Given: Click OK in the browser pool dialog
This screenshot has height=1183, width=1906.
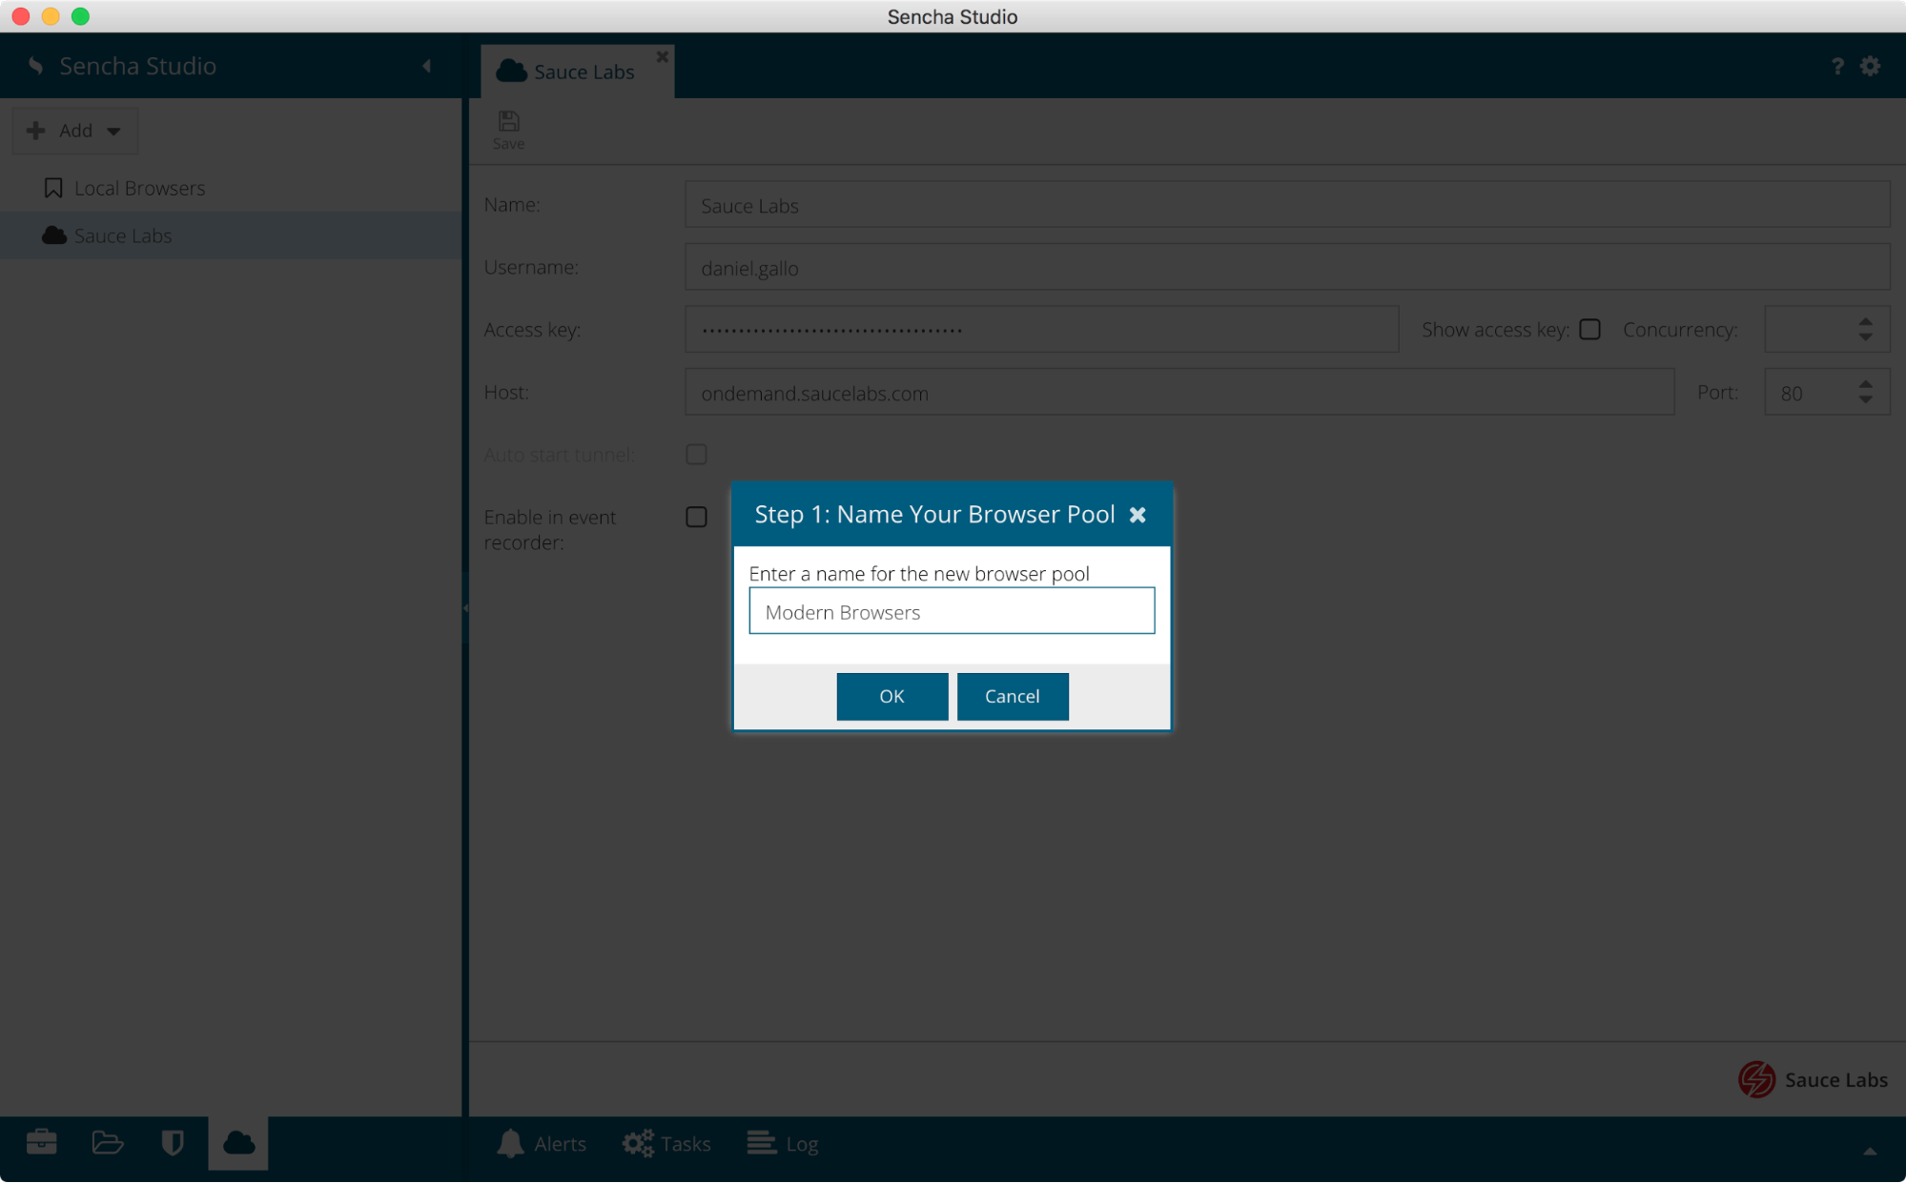Looking at the screenshot, I should pyautogui.click(x=892, y=696).
